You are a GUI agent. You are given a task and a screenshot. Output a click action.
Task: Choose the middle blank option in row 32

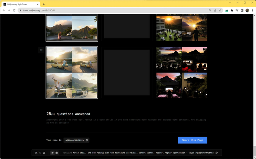point(127,73)
